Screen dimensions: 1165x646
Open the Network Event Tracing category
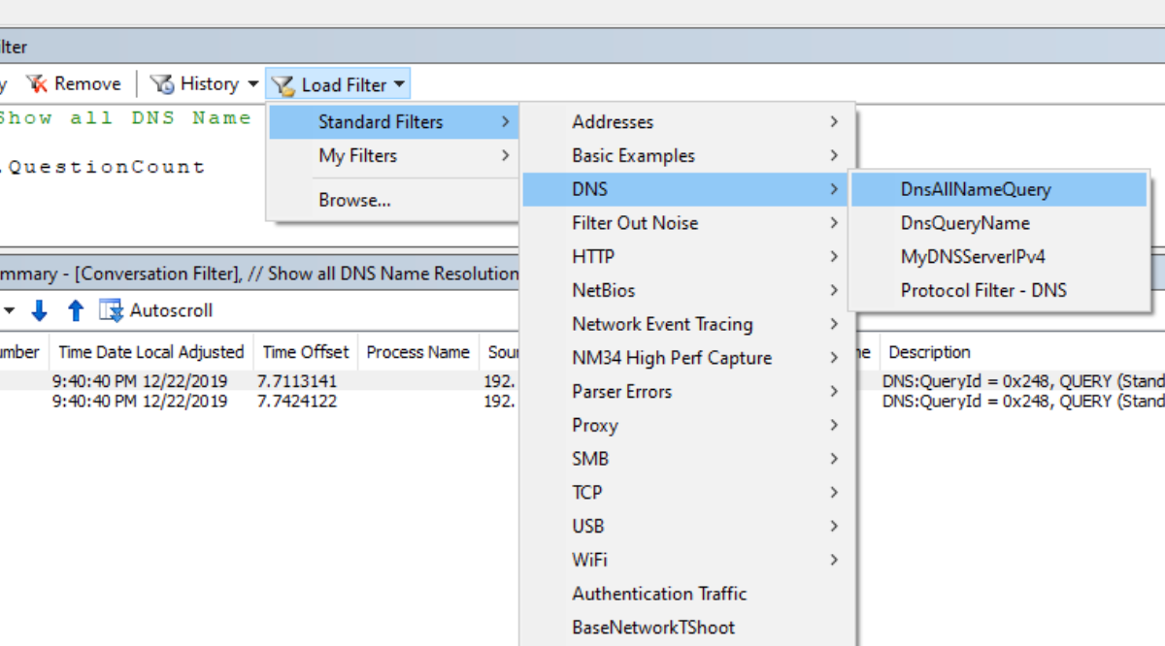(x=687, y=324)
